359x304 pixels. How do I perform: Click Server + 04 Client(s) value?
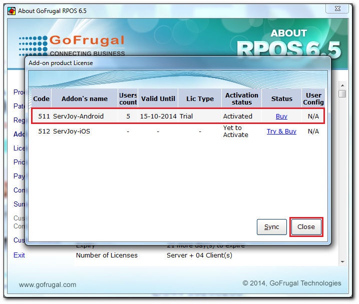coord(199,255)
